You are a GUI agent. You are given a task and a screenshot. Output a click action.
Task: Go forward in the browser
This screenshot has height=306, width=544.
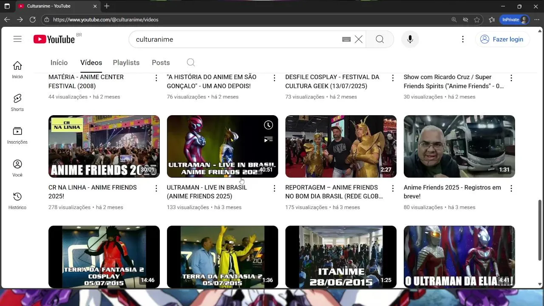(x=20, y=20)
